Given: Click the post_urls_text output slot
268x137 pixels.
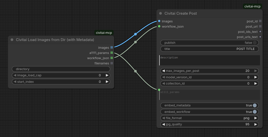Looking at the screenshot, I should [x=260, y=37].
